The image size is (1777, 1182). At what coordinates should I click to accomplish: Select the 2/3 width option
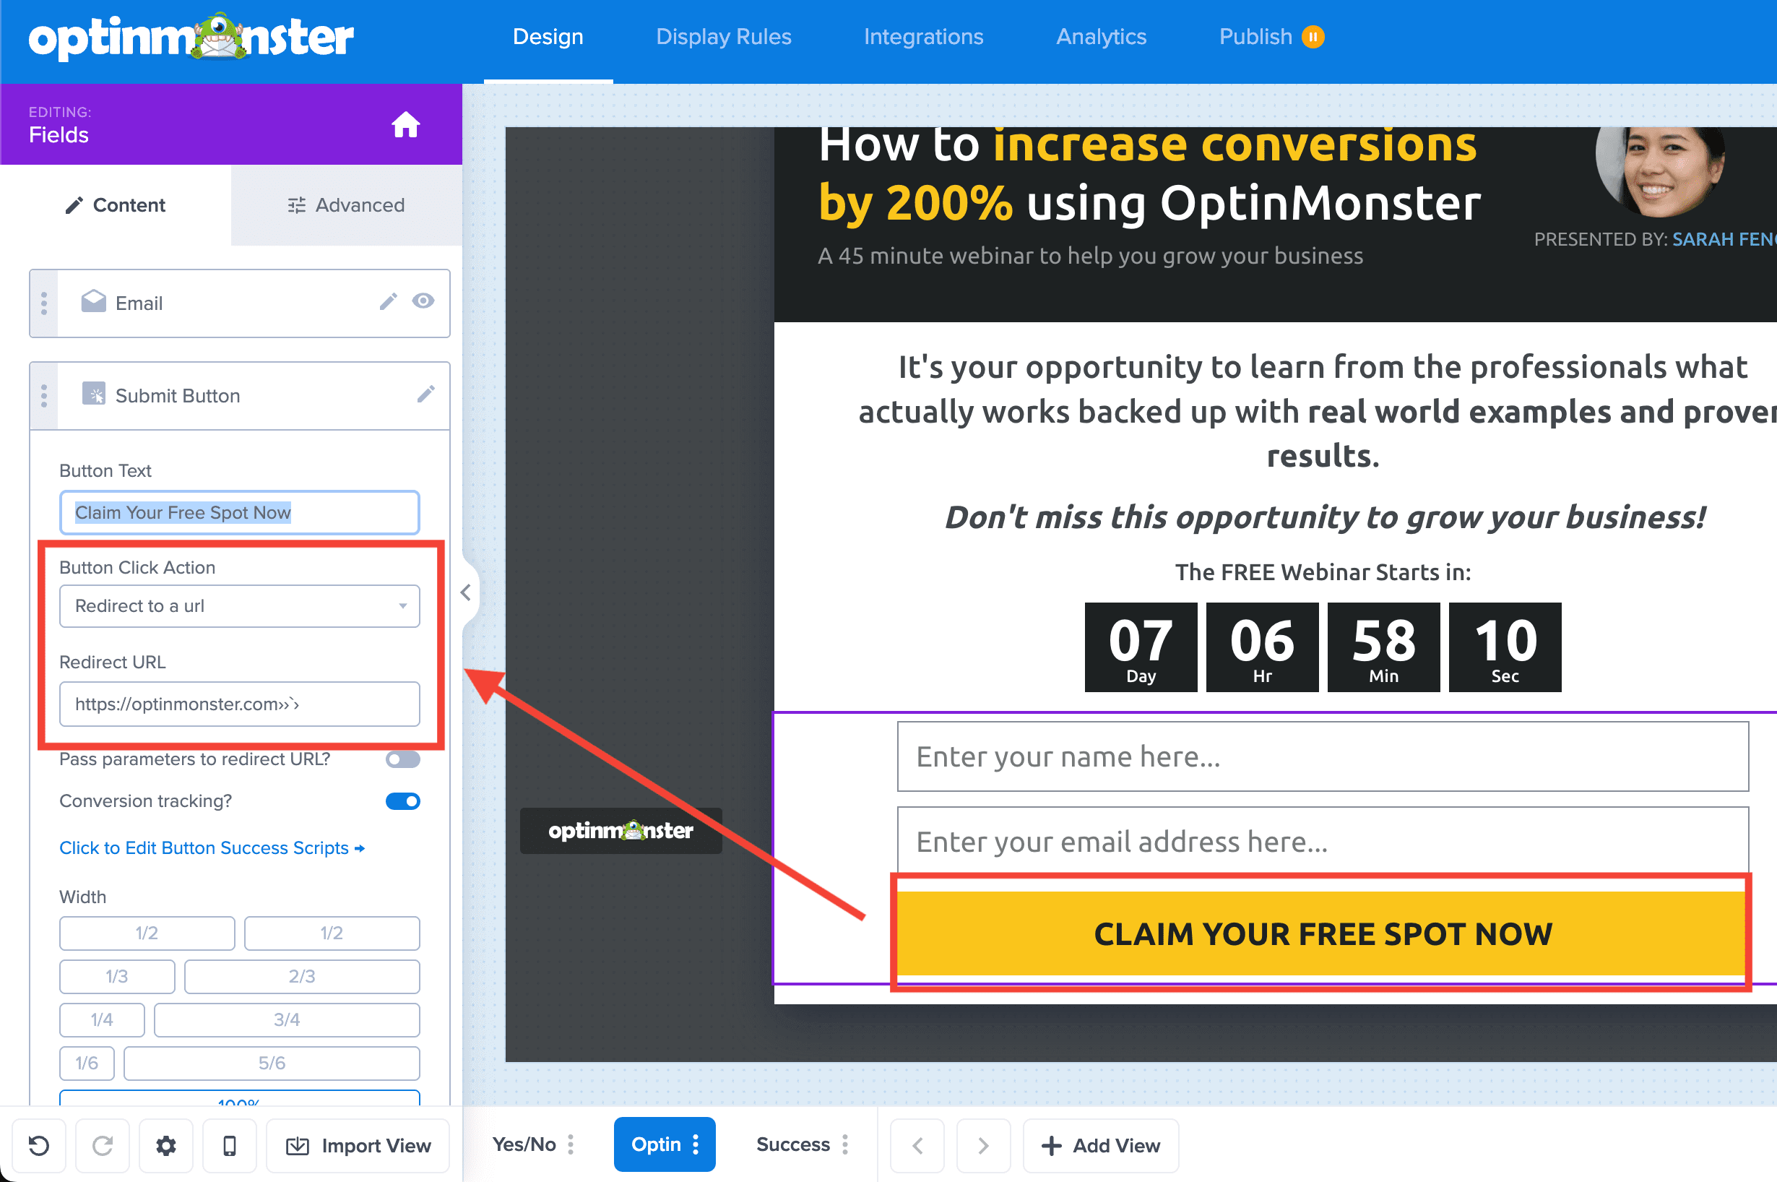click(x=302, y=977)
